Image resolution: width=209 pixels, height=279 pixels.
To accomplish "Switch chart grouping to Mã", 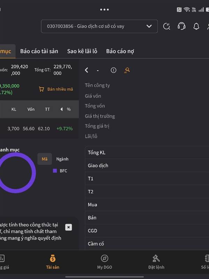I will [x=45, y=159].
